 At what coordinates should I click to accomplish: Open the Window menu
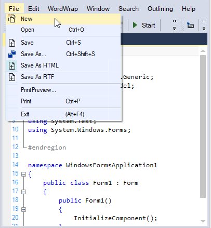pyautogui.click(x=98, y=9)
